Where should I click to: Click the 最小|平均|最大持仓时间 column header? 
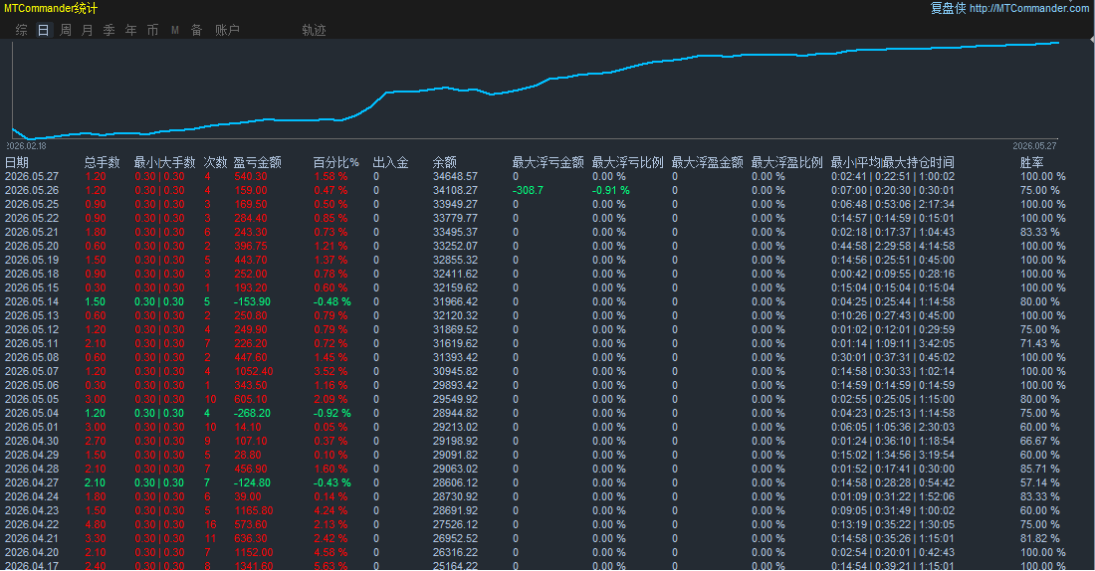pos(893,162)
